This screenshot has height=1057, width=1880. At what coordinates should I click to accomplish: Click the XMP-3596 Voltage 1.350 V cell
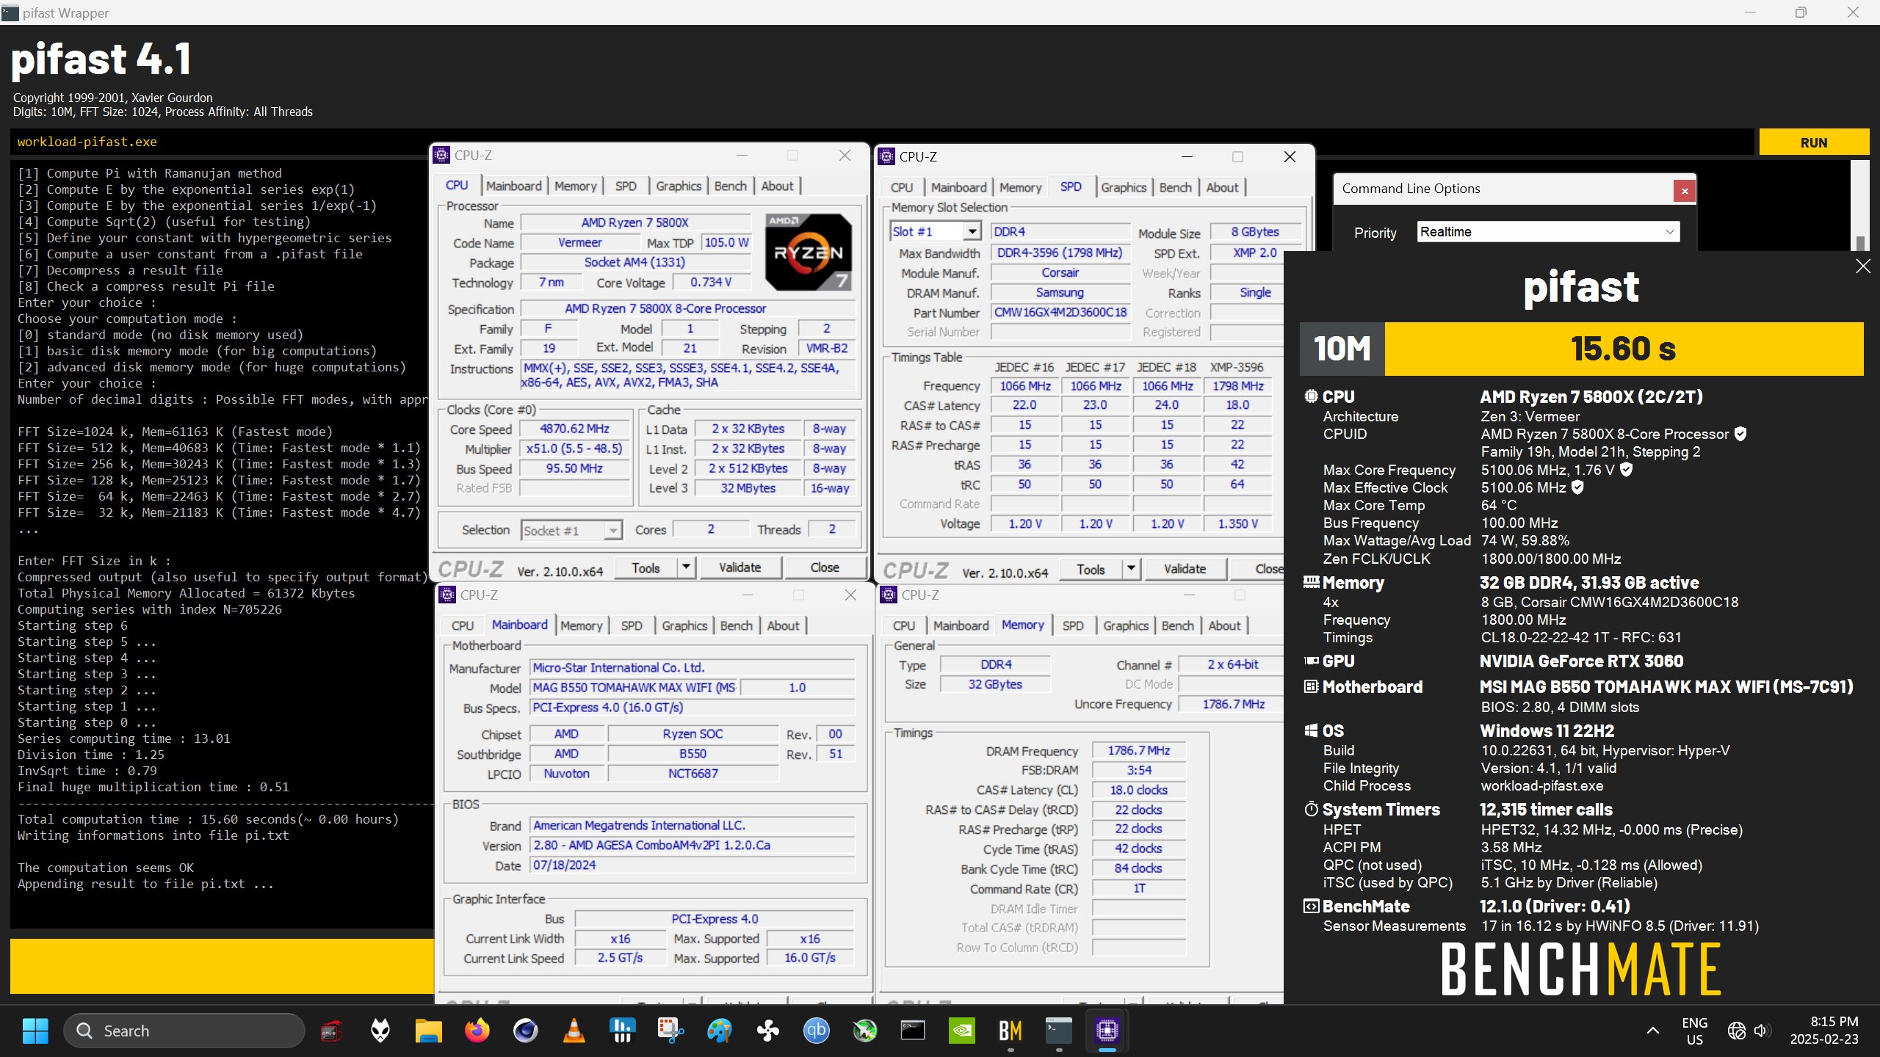pos(1237,523)
